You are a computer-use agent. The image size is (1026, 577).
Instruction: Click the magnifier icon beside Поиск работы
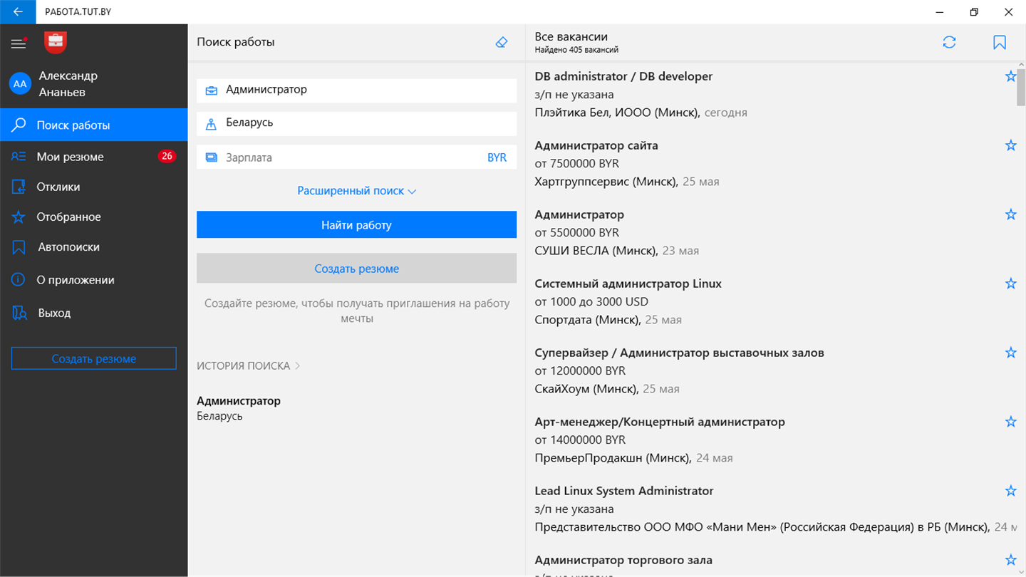pyautogui.click(x=19, y=125)
